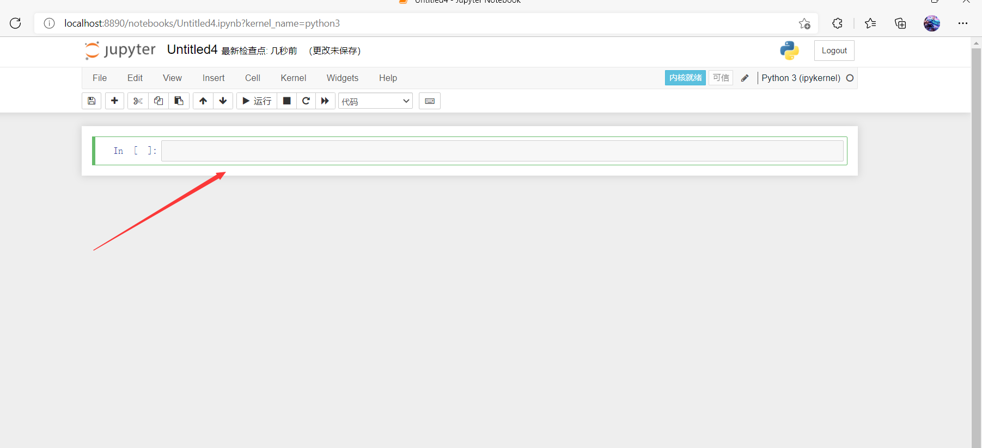
Task: Open the Insert menu
Action: [214, 78]
